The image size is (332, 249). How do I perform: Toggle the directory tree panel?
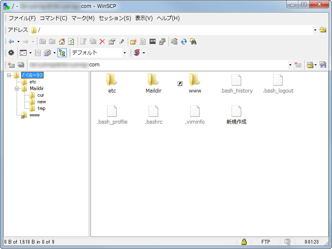[x=62, y=53]
